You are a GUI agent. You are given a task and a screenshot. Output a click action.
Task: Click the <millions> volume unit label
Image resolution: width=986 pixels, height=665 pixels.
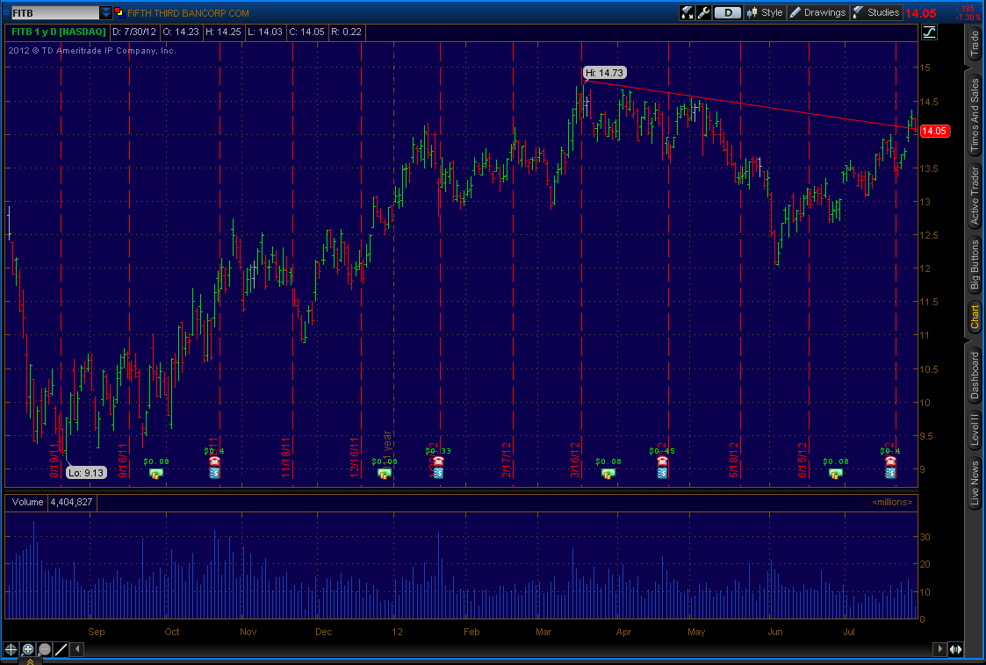892,502
